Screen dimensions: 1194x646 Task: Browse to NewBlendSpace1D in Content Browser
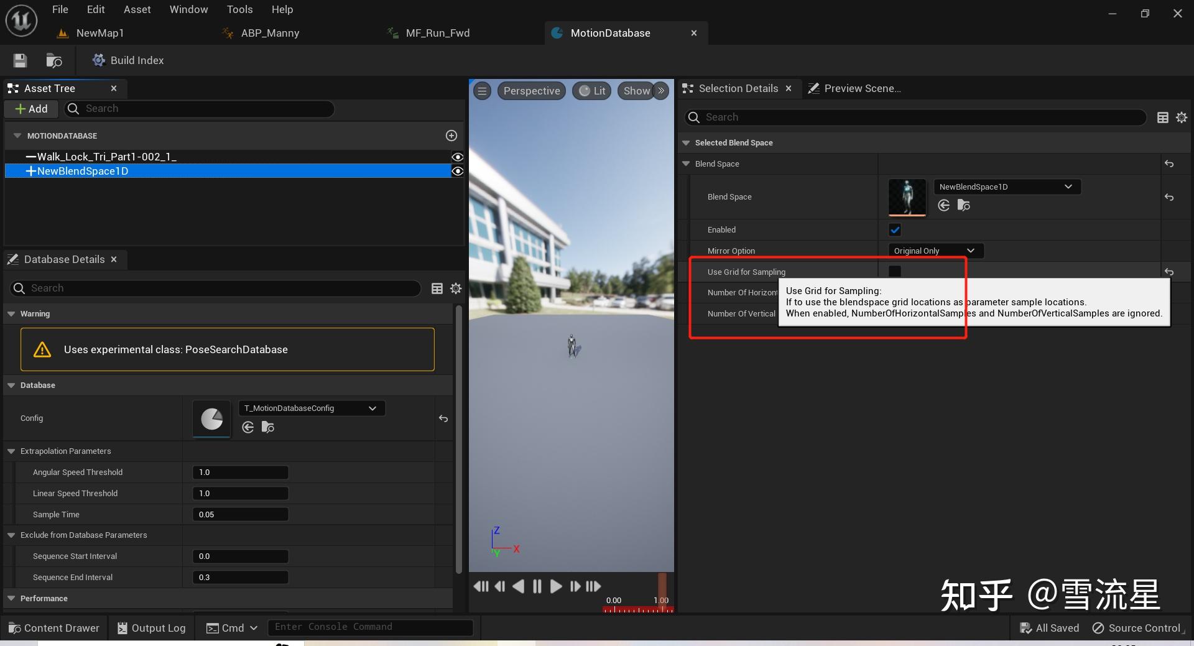pyautogui.click(x=964, y=205)
